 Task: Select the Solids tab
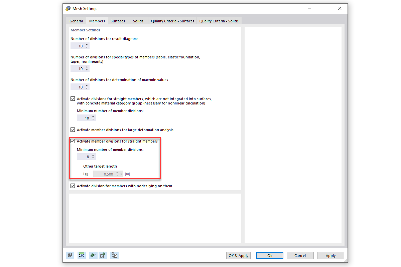pos(138,21)
